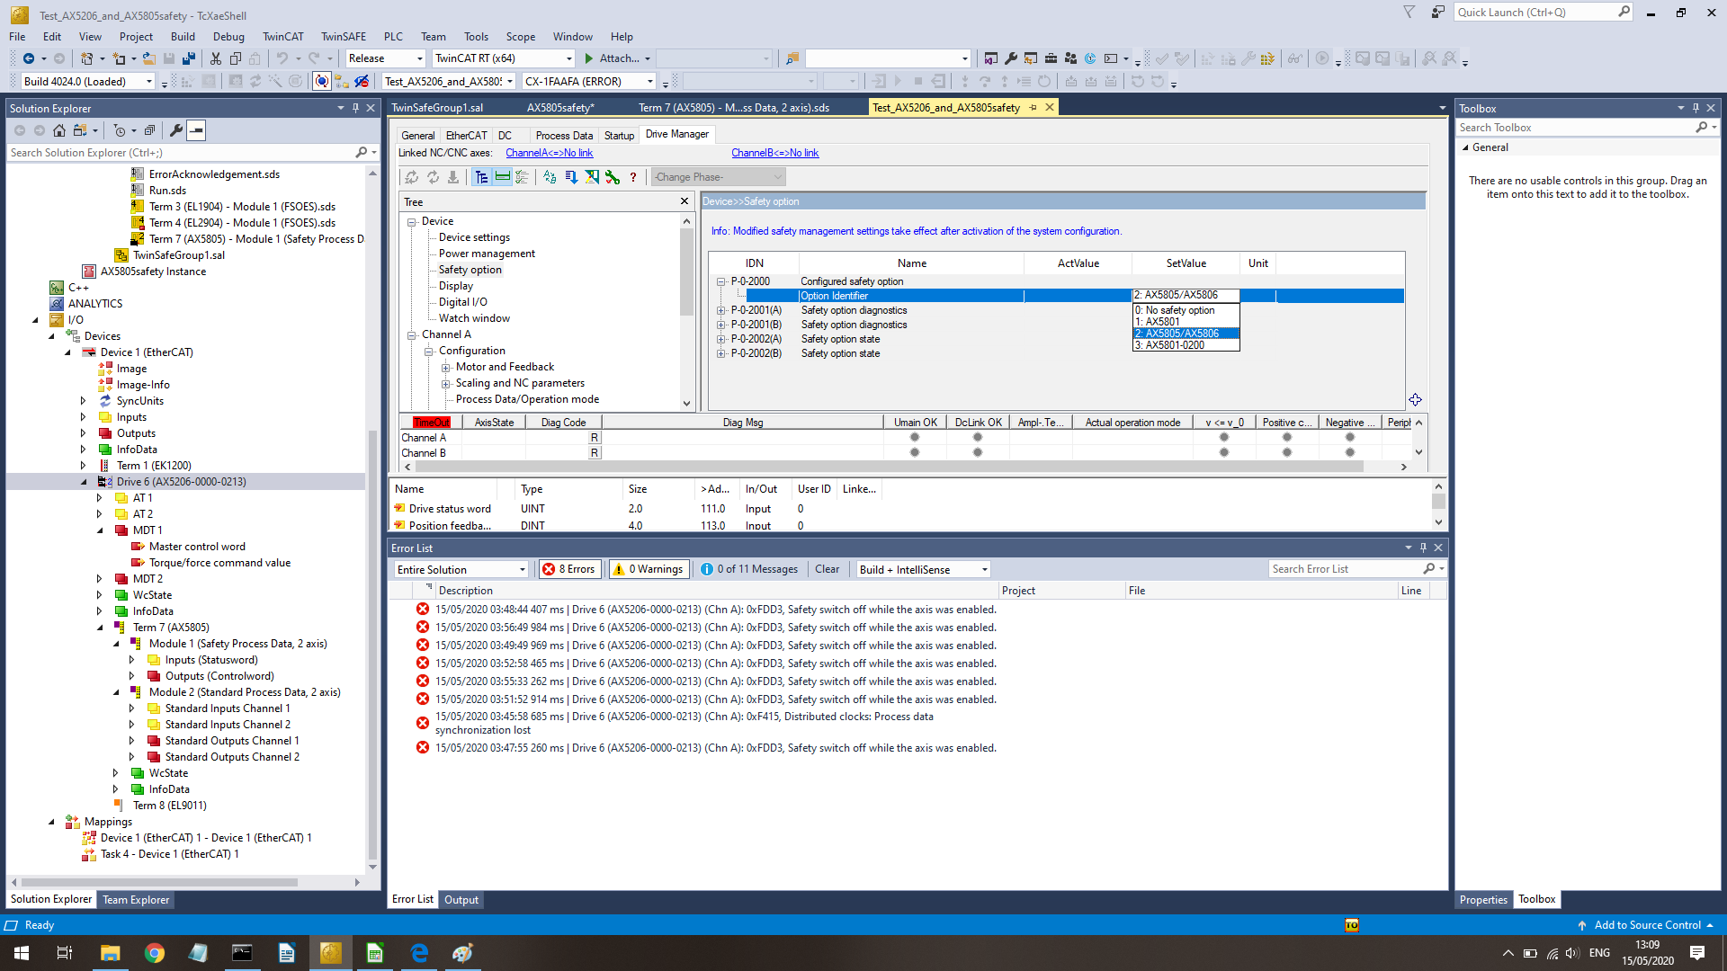Open Chrome from the Windows taskbar
1727x971 pixels.
point(155,953)
